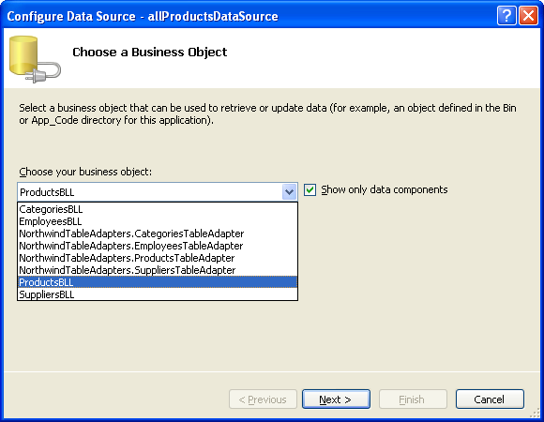Close the Configure Data Source dialog
This screenshot has height=422, width=544.
(528, 16)
